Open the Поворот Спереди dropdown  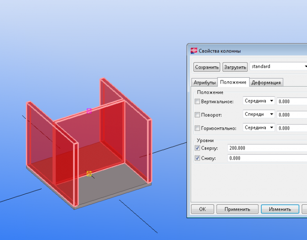click(259, 114)
